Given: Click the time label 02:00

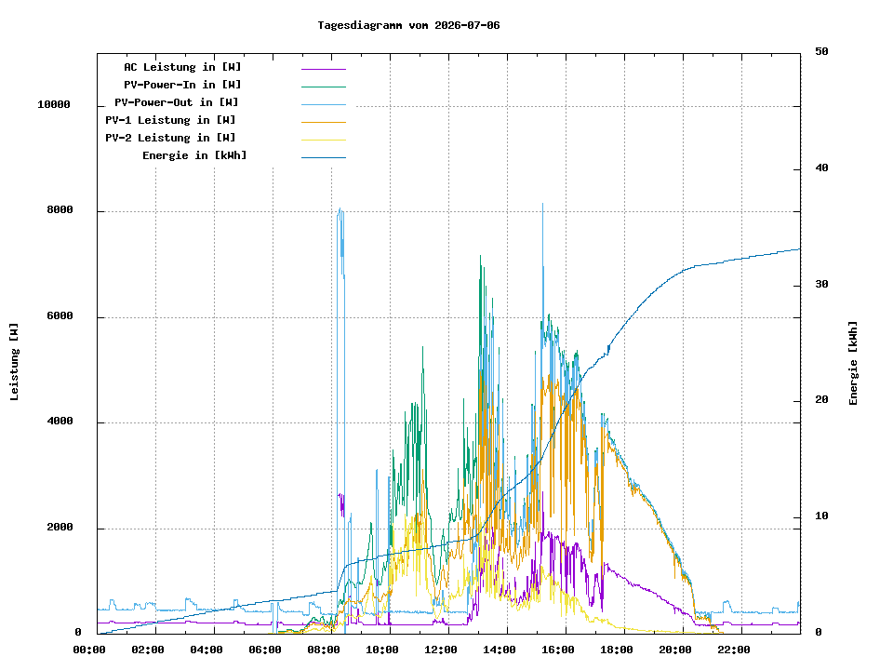Looking at the screenshot, I should point(148,650).
